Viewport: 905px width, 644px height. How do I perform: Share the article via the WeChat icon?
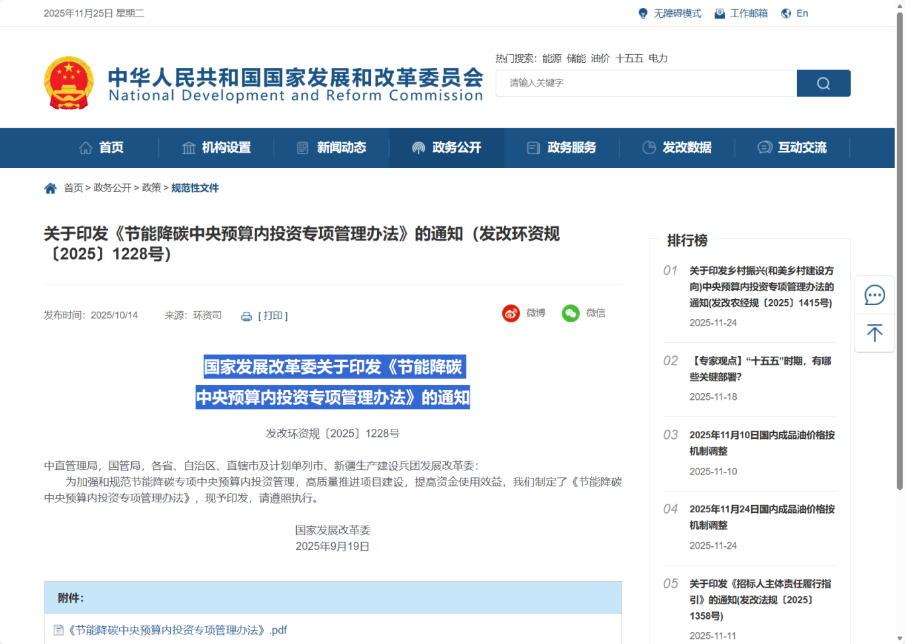pyautogui.click(x=570, y=313)
